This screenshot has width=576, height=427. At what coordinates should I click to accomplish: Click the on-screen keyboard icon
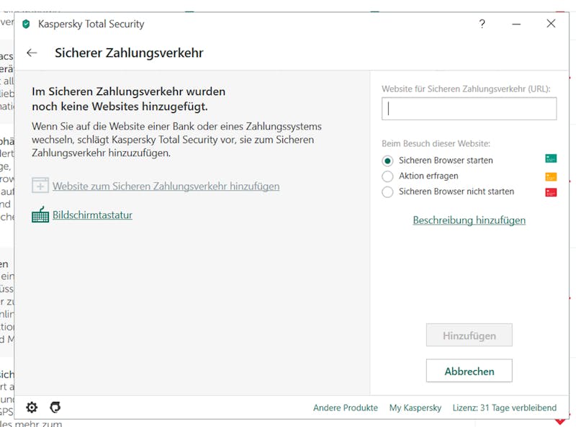pyautogui.click(x=40, y=215)
